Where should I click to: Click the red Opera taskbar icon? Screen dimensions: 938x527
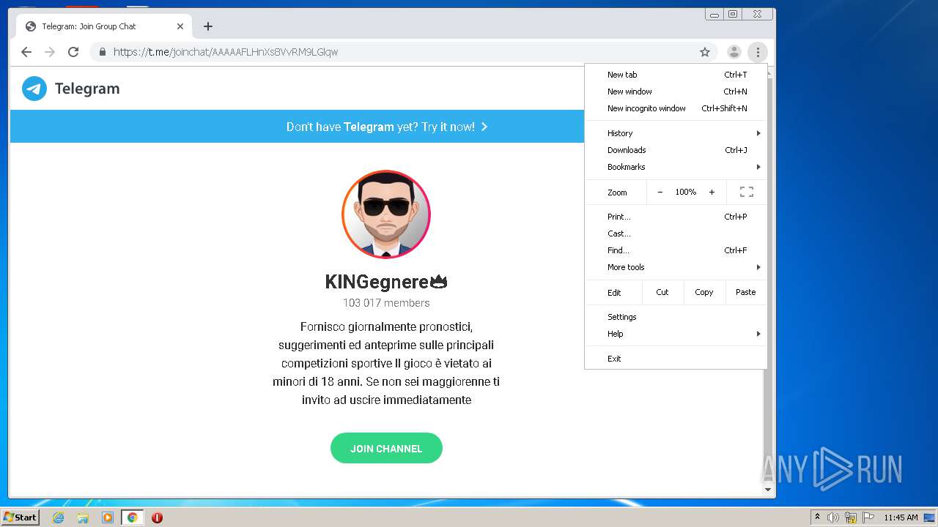pyautogui.click(x=157, y=517)
